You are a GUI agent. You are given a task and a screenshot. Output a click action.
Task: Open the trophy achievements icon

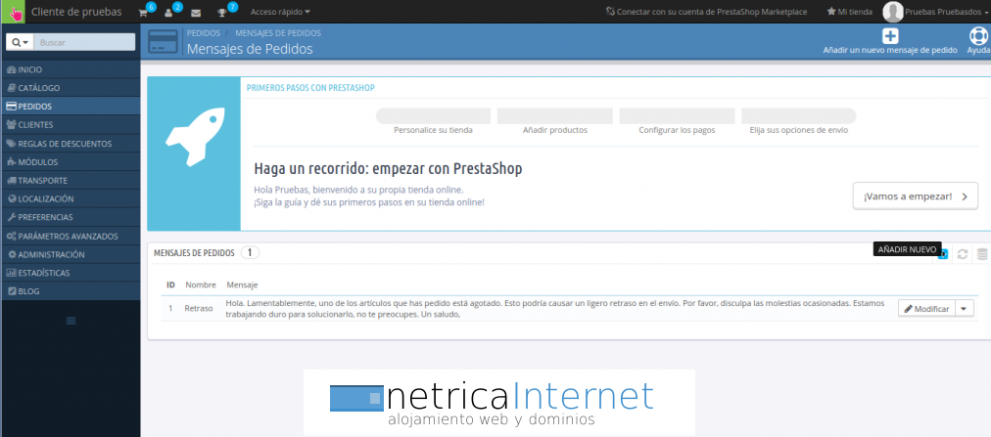pos(222,13)
